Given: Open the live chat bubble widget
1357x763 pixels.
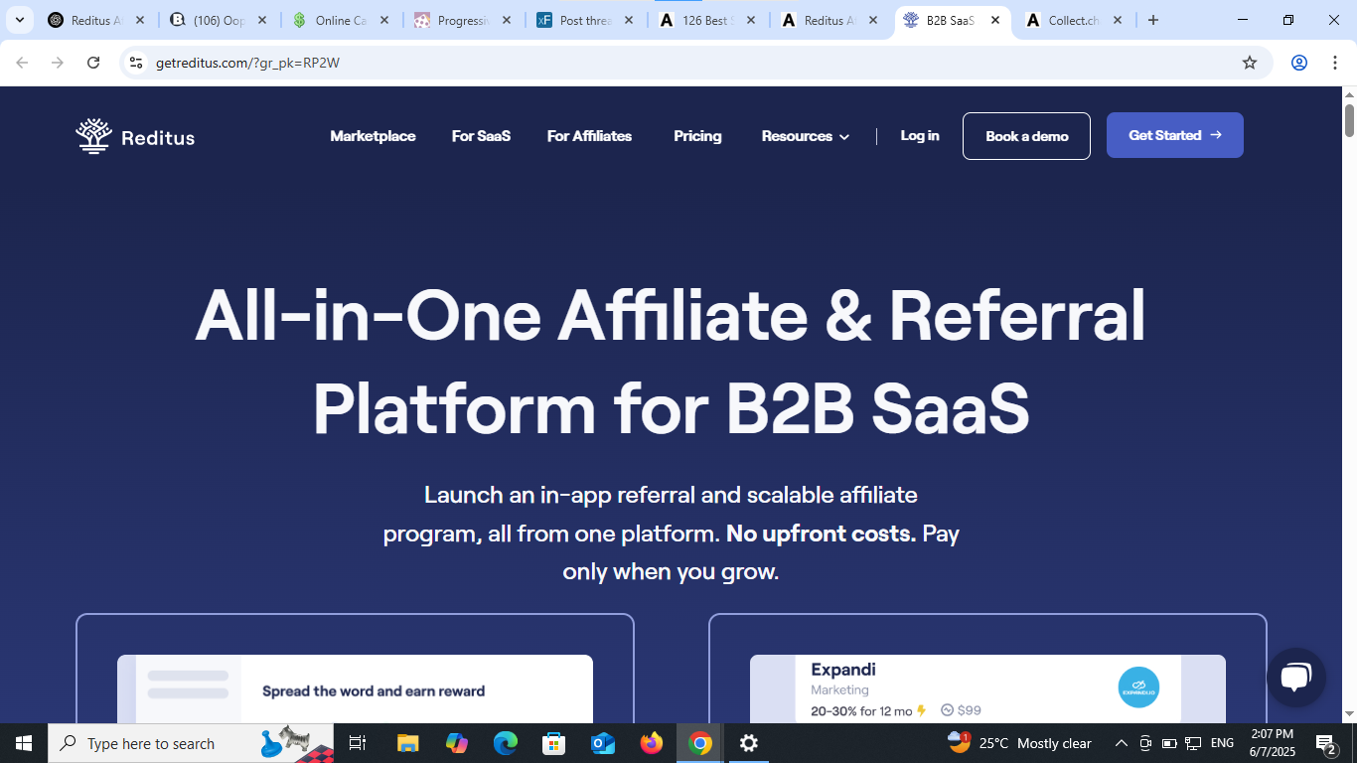Looking at the screenshot, I should (1296, 679).
